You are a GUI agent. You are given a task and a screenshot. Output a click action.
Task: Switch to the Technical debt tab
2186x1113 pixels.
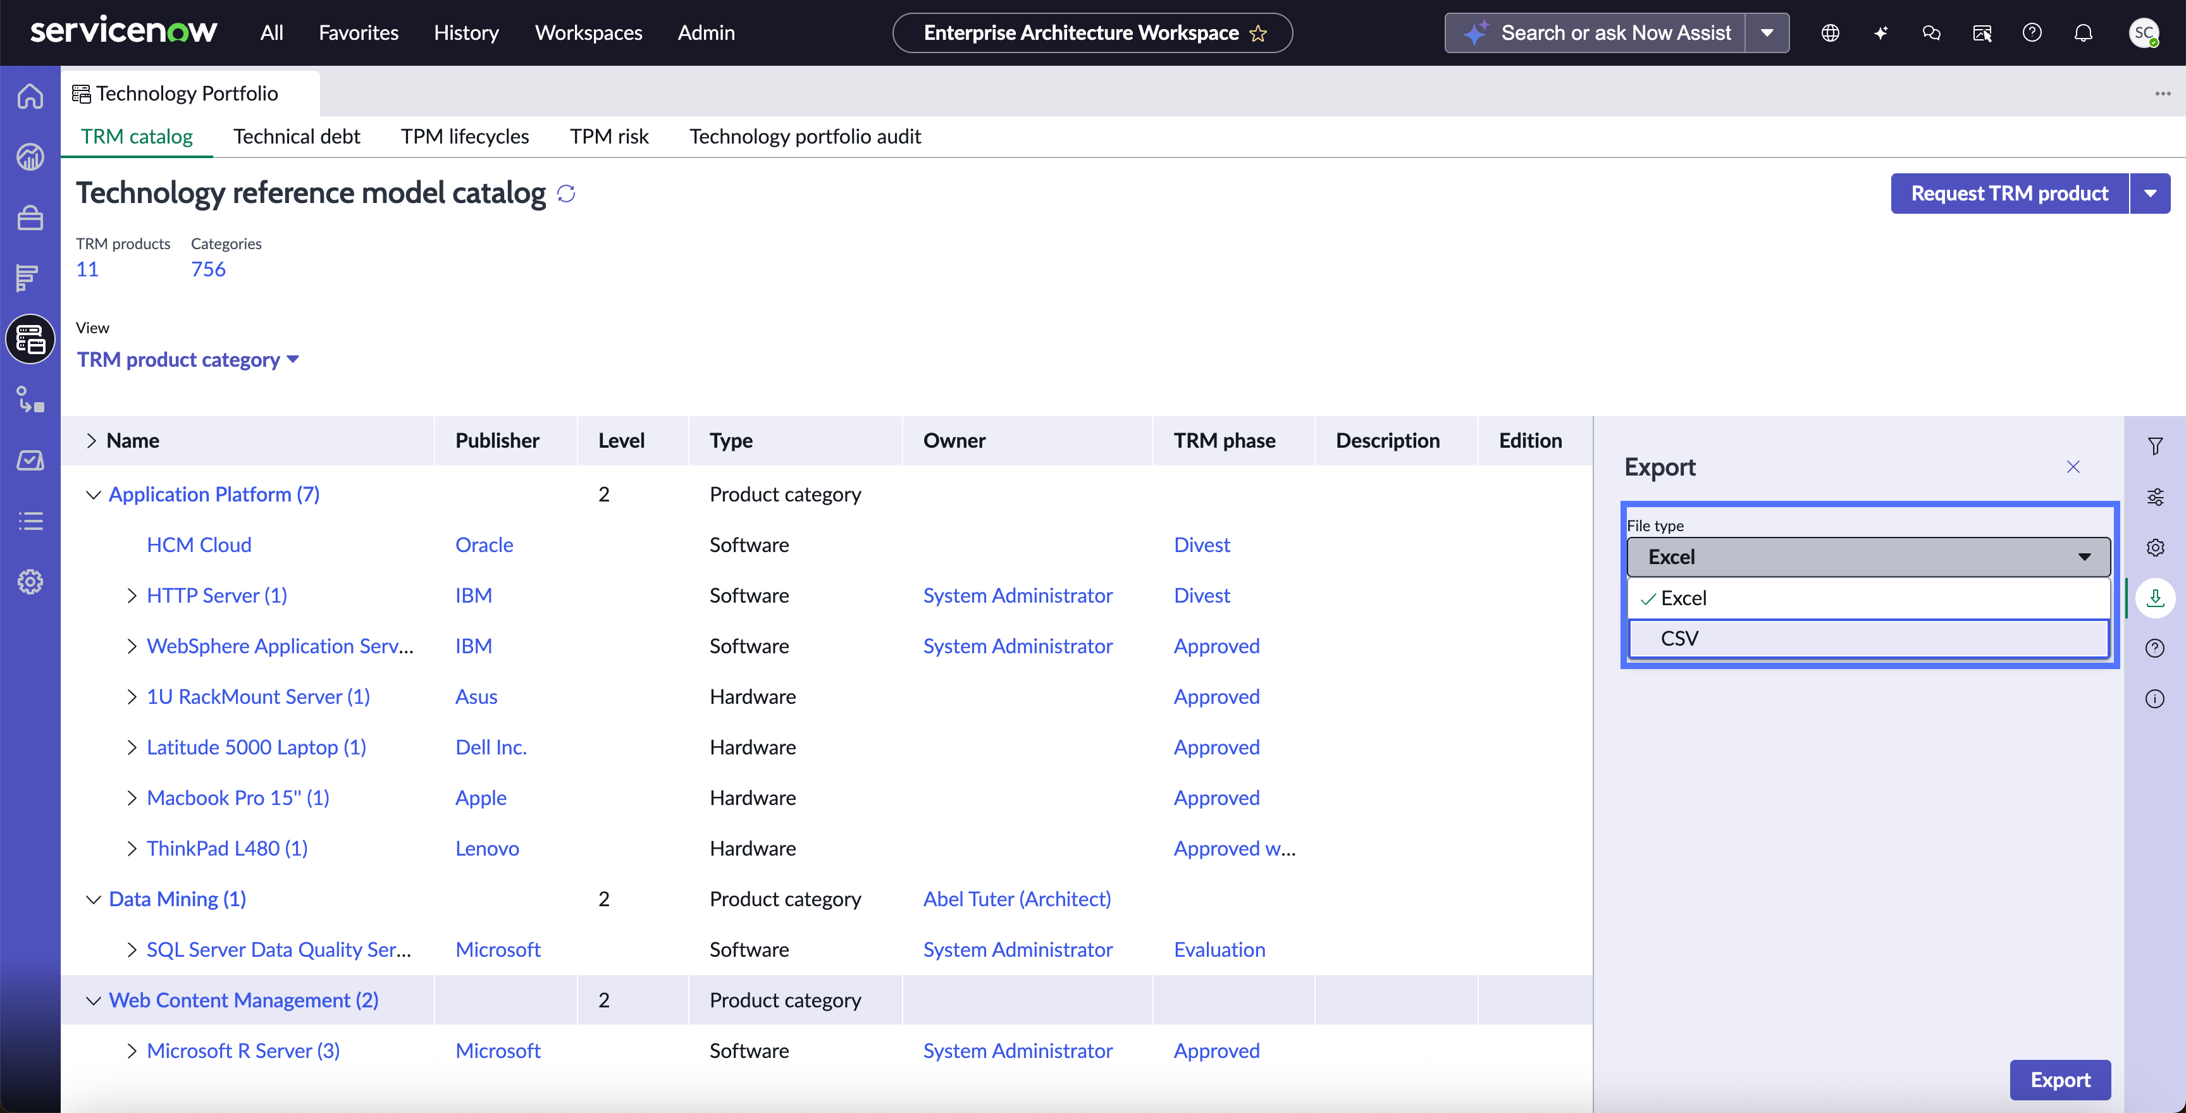click(297, 137)
